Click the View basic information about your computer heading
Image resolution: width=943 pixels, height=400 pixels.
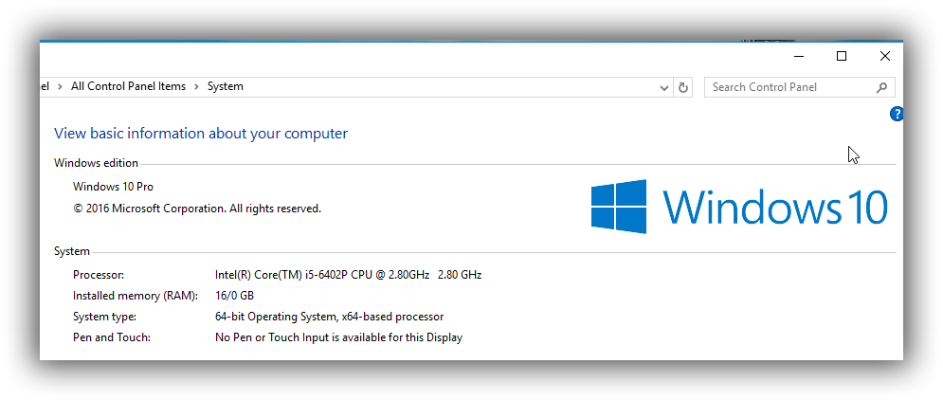coord(201,134)
